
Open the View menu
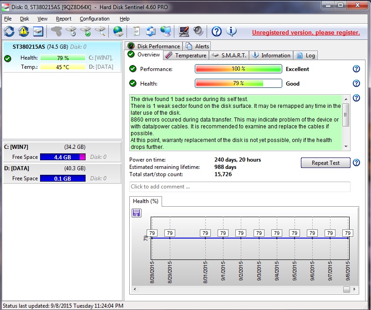pos(42,19)
